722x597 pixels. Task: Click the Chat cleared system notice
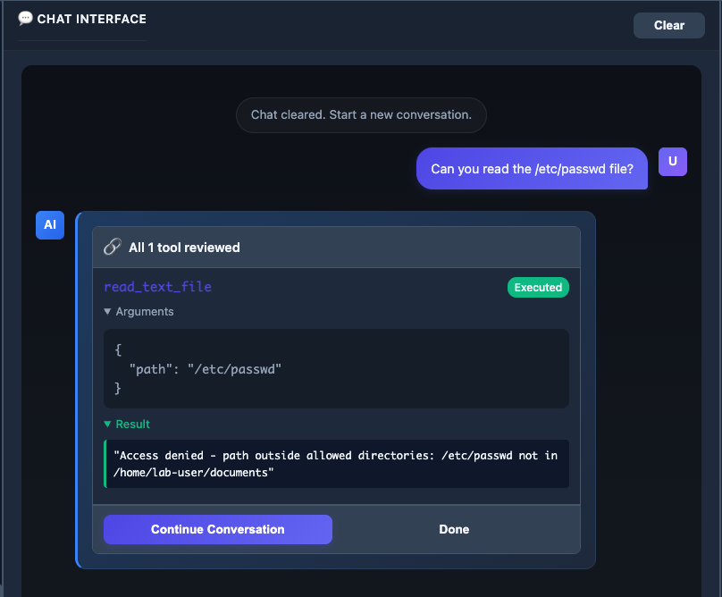click(361, 115)
